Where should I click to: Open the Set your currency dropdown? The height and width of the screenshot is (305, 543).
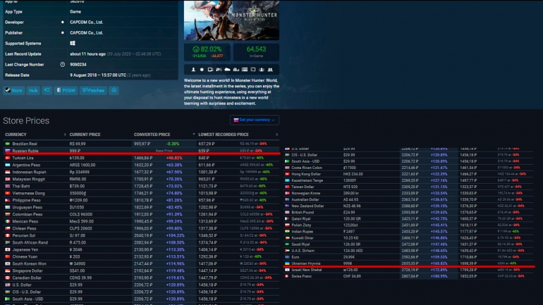tap(255, 120)
